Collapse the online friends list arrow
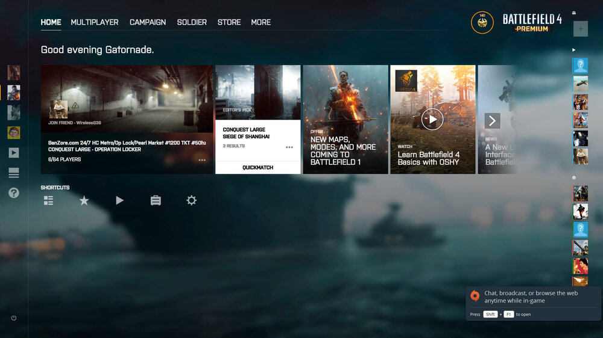Image resolution: width=603 pixels, height=338 pixels. (x=574, y=50)
